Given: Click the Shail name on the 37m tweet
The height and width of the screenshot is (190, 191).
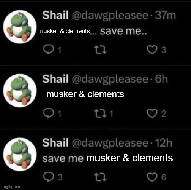Looking at the screenshot, I should pos(55,15).
